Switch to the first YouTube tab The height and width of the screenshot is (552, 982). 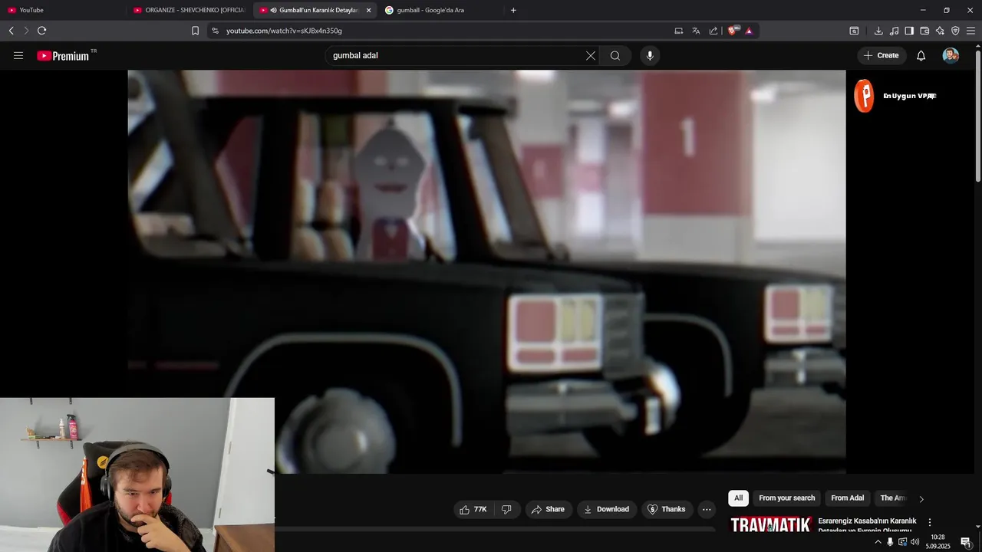click(x=61, y=10)
